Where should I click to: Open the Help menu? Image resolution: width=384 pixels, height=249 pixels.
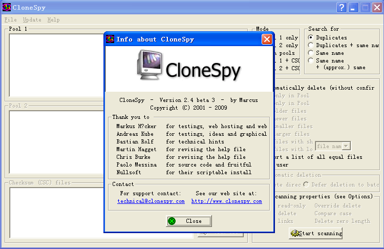(53, 19)
